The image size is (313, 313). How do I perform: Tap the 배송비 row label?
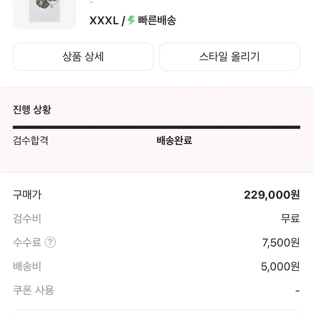pyautogui.click(x=27, y=267)
